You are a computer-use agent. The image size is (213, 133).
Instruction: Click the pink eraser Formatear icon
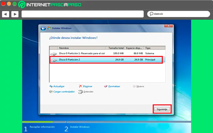(x=106, y=86)
